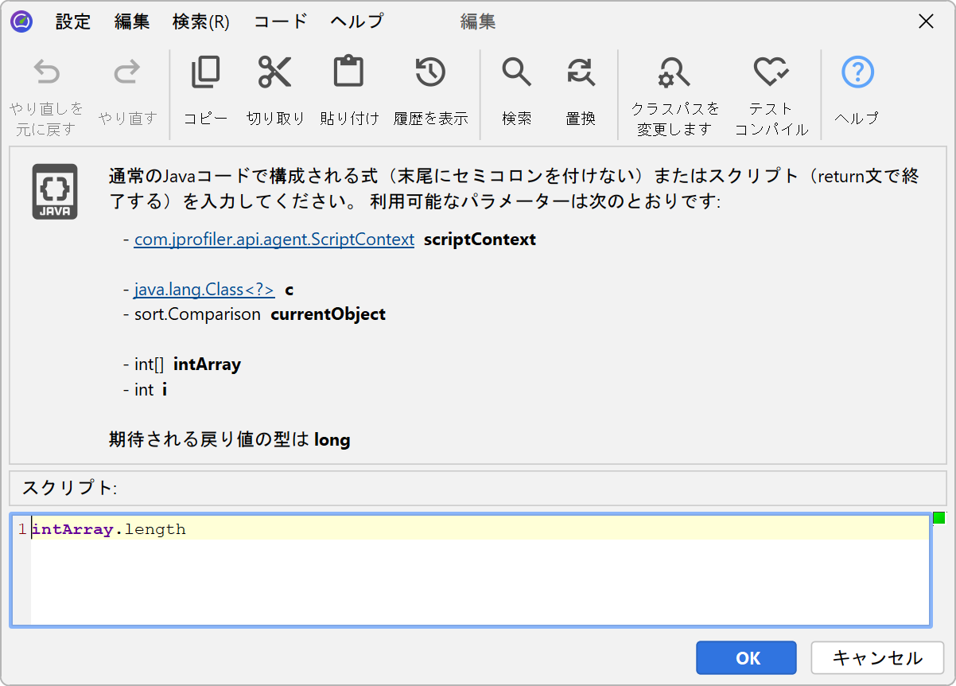Click the Replace (置換) icon
Screen dimensions: 956x686
(x=581, y=73)
